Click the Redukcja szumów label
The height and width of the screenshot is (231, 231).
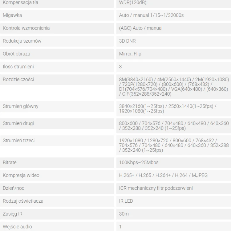(22, 41)
